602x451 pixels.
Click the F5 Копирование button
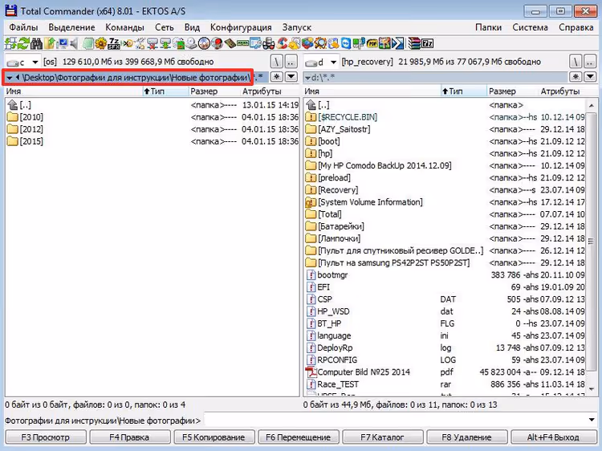click(214, 437)
